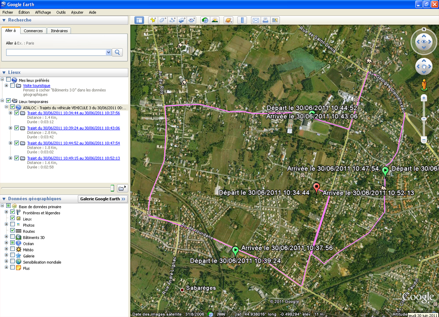Image resolution: width=439 pixels, height=317 pixels.
Task: Click the status bar historical imagery clock icon
Action: (x=211, y=314)
